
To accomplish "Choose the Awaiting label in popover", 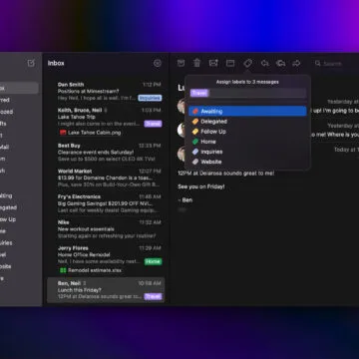I will (247, 111).
